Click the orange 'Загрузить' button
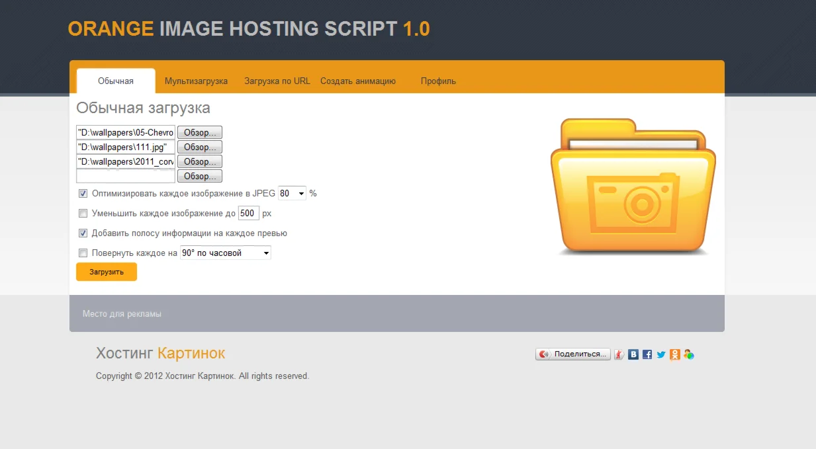This screenshot has height=449, width=816. click(107, 272)
